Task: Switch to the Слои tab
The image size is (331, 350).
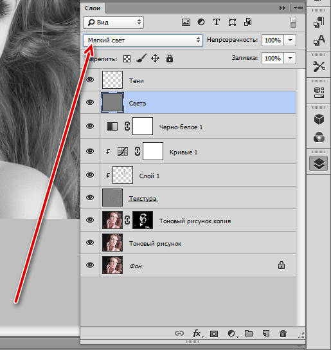Action: pyautogui.click(x=93, y=8)
